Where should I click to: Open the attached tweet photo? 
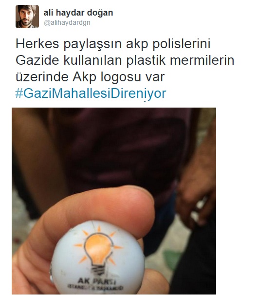click(x=114, y=201)
